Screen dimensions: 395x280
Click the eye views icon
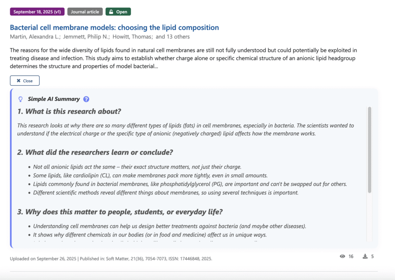tap(342, 257)
